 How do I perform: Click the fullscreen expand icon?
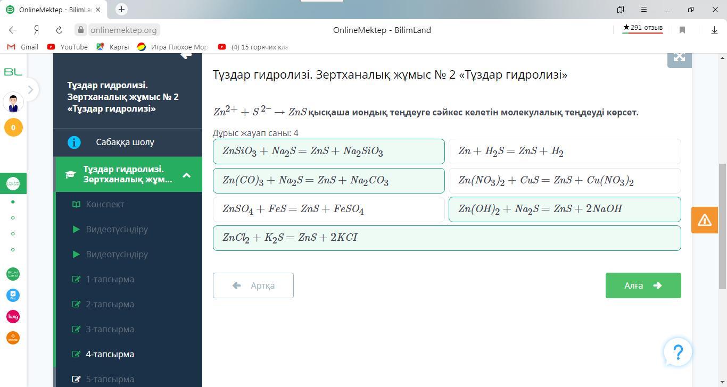(x=679, y=57)
